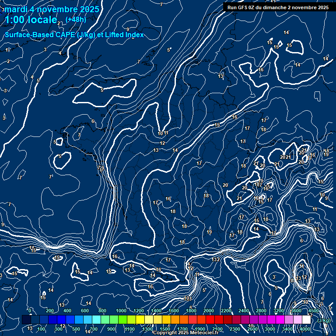Click the cyan legend swatch between 700 and 800

[96, 319]
